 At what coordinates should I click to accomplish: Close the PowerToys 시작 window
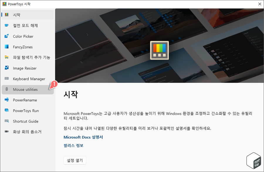tap(260, 4)
